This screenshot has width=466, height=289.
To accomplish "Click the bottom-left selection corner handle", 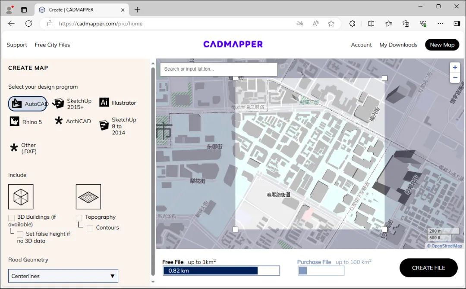I will point(236,230).
